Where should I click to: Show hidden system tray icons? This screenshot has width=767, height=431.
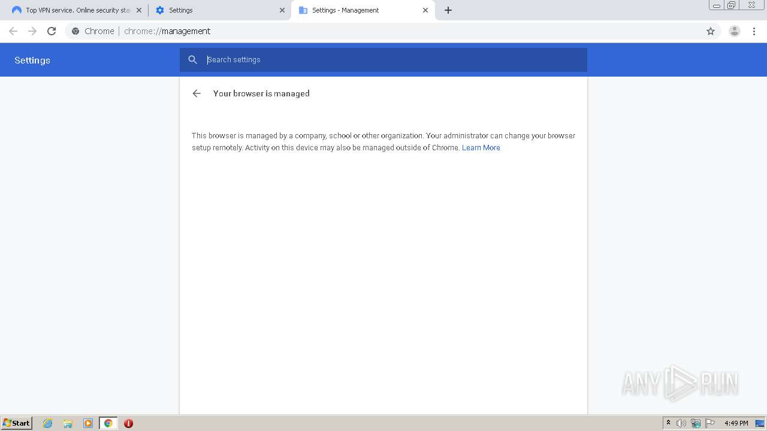tap(668, 423)
